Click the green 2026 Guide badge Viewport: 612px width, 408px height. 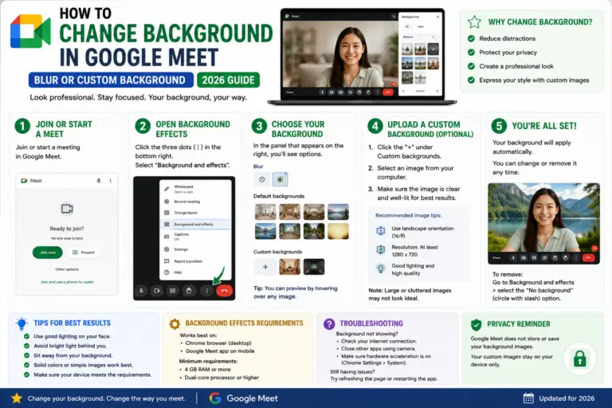(x=229, y=80)
